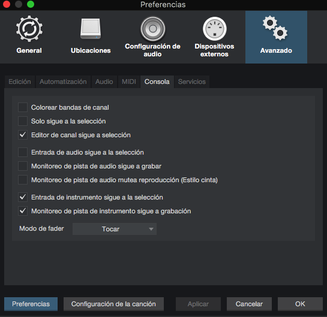Click the Preferencias button at the bottom

(31, 304)
